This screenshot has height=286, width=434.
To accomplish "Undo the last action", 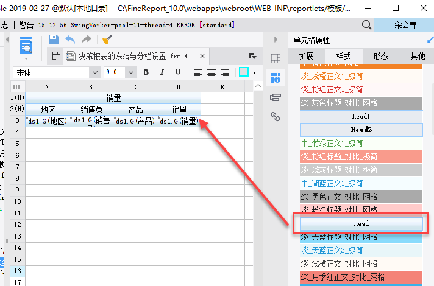I will [70, 40].
